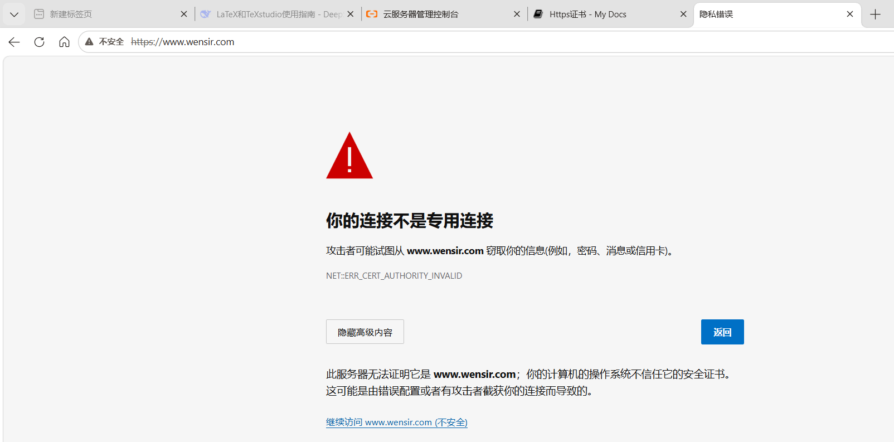Open the tab list dropdown chevron

click(14, 14)
